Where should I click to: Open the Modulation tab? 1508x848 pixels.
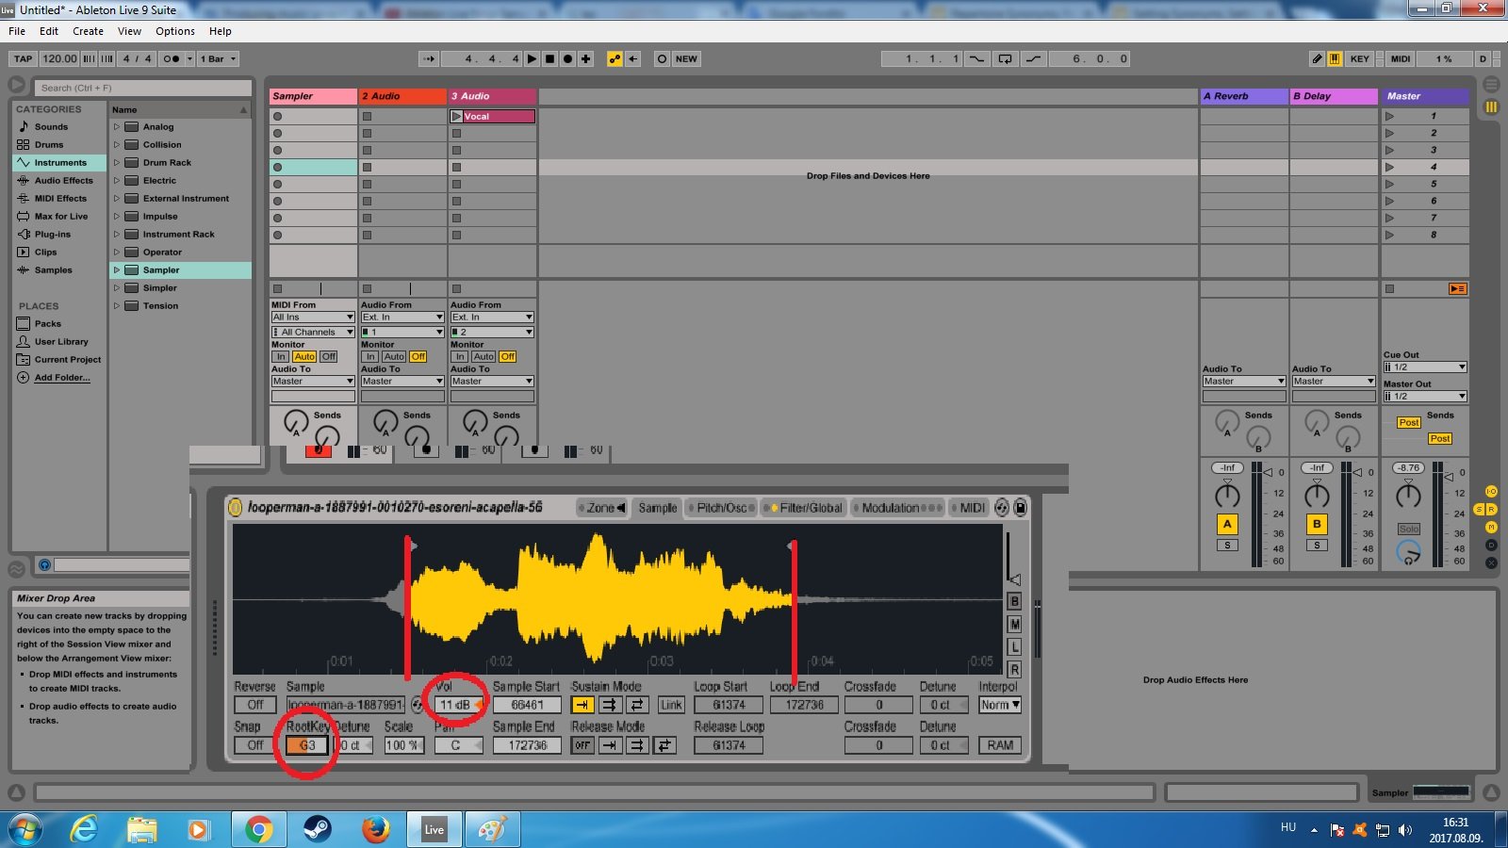pos(897,508)
